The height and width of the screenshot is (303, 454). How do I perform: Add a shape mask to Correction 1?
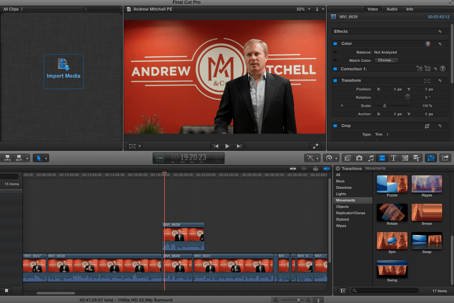[x=428, y=69]
